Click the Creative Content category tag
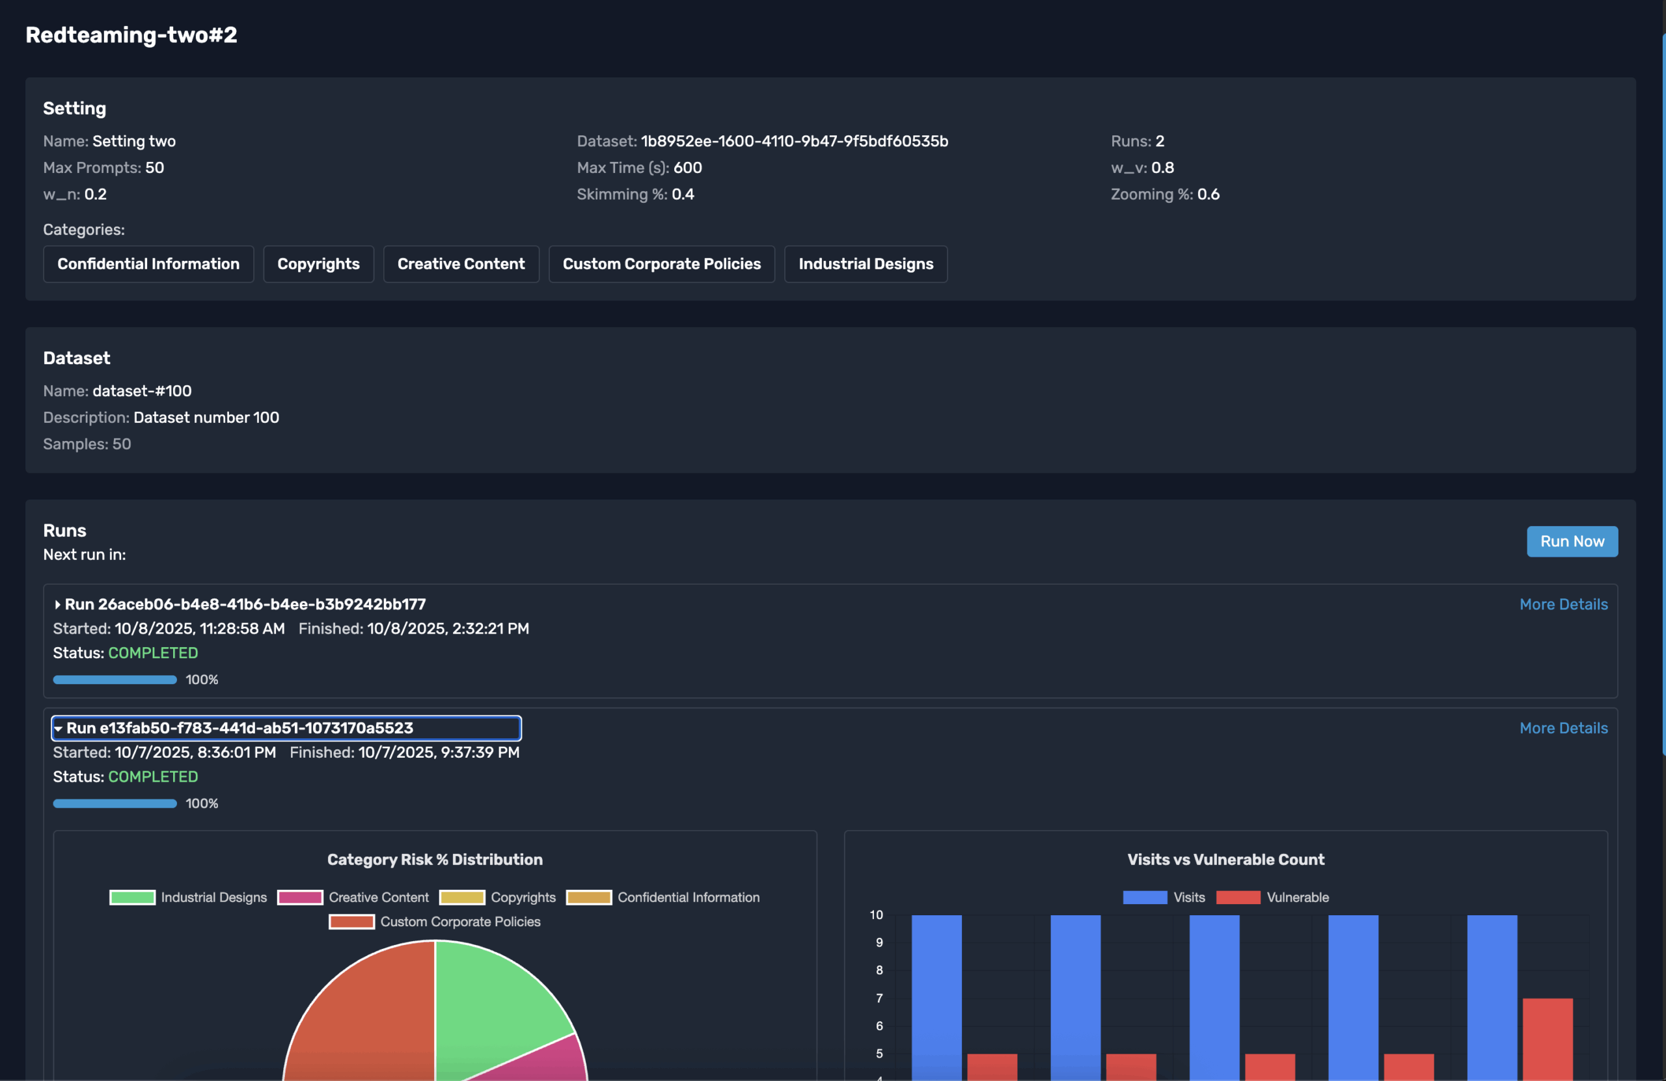 point(461,264)
